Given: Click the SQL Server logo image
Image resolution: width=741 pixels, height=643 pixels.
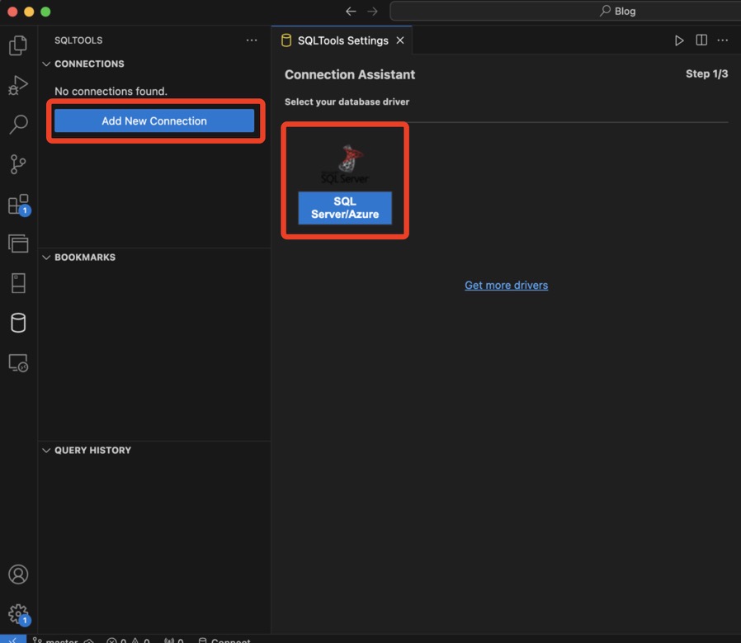Looking at the screenshot, I should (x=346, y=164).
